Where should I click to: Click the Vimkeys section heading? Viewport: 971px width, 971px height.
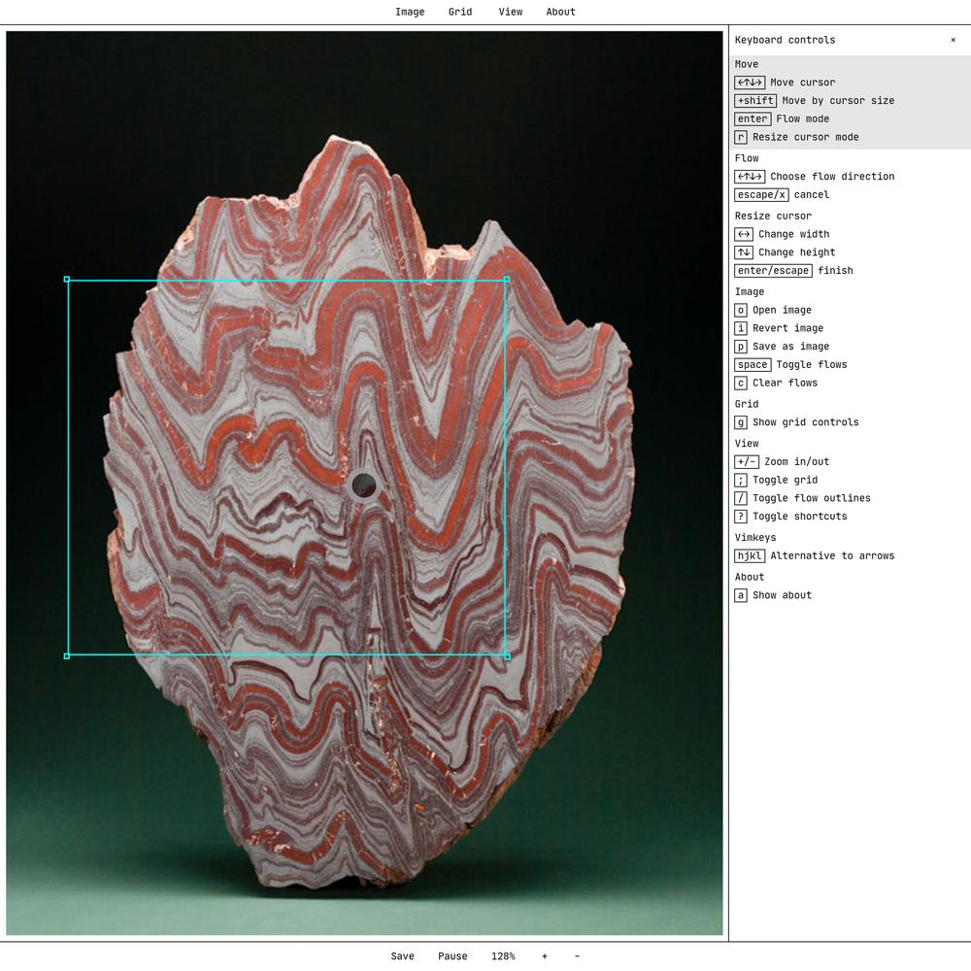coord(754,538)
